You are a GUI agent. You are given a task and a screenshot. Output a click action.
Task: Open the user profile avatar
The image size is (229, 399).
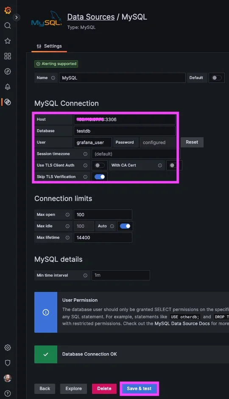click(8, 378)
